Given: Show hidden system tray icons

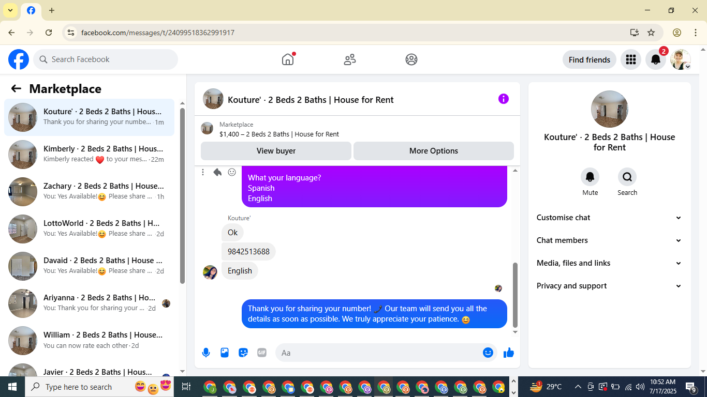Looking at the screenshot, I should coord(578,387).
